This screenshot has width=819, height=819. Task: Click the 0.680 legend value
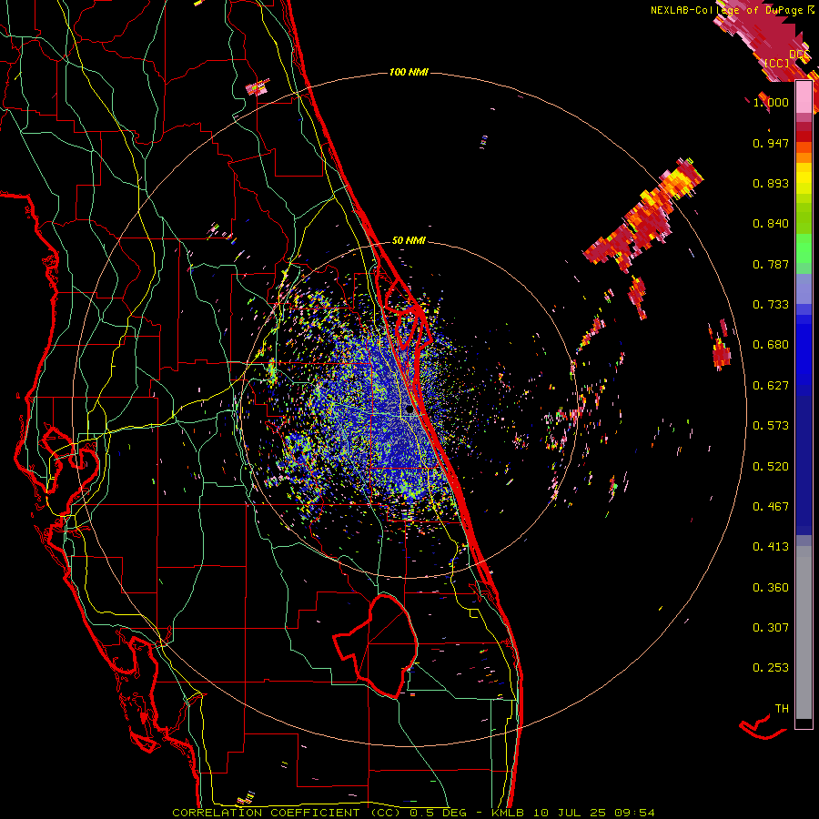click(771, 345)
